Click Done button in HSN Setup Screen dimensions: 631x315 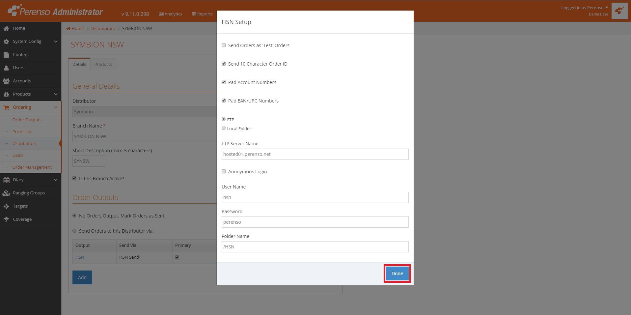(397, 273)
